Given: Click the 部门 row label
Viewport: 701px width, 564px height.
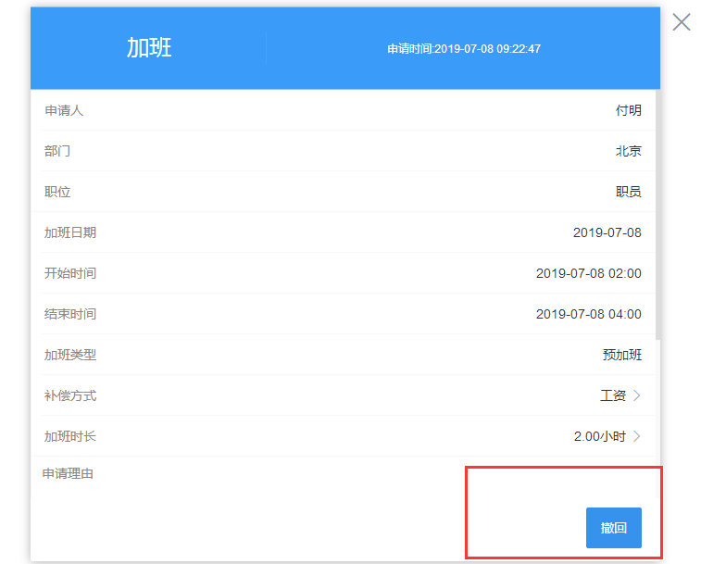Looking at the screenshot, I should [x=57, y=151].
